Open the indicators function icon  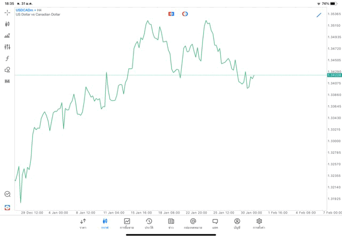[x=7, y=59]
